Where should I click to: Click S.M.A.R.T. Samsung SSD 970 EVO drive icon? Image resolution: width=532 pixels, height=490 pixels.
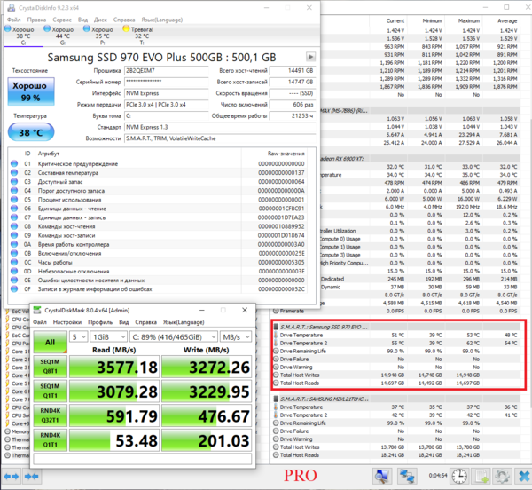(276, 327)
